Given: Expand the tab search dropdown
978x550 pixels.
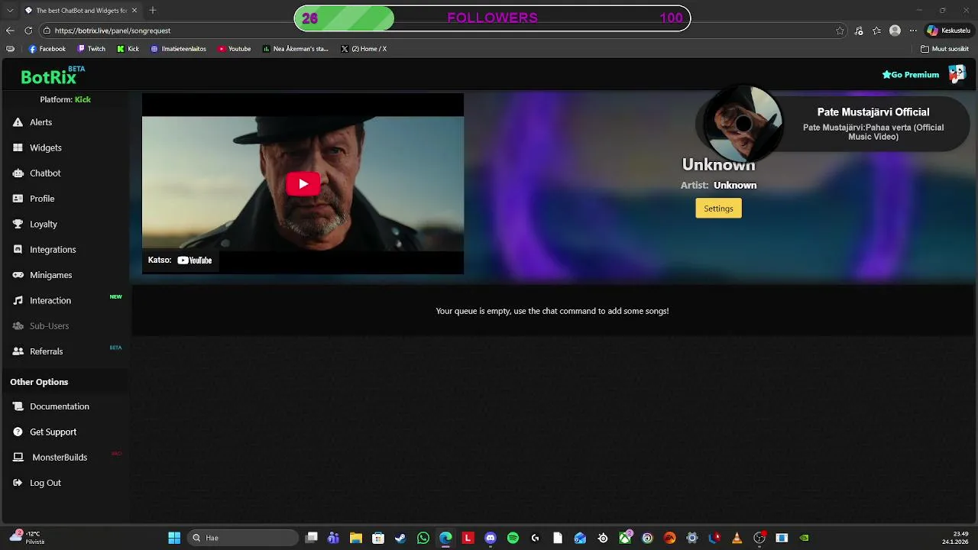Looking at the screenshot, I should point(10,11).
